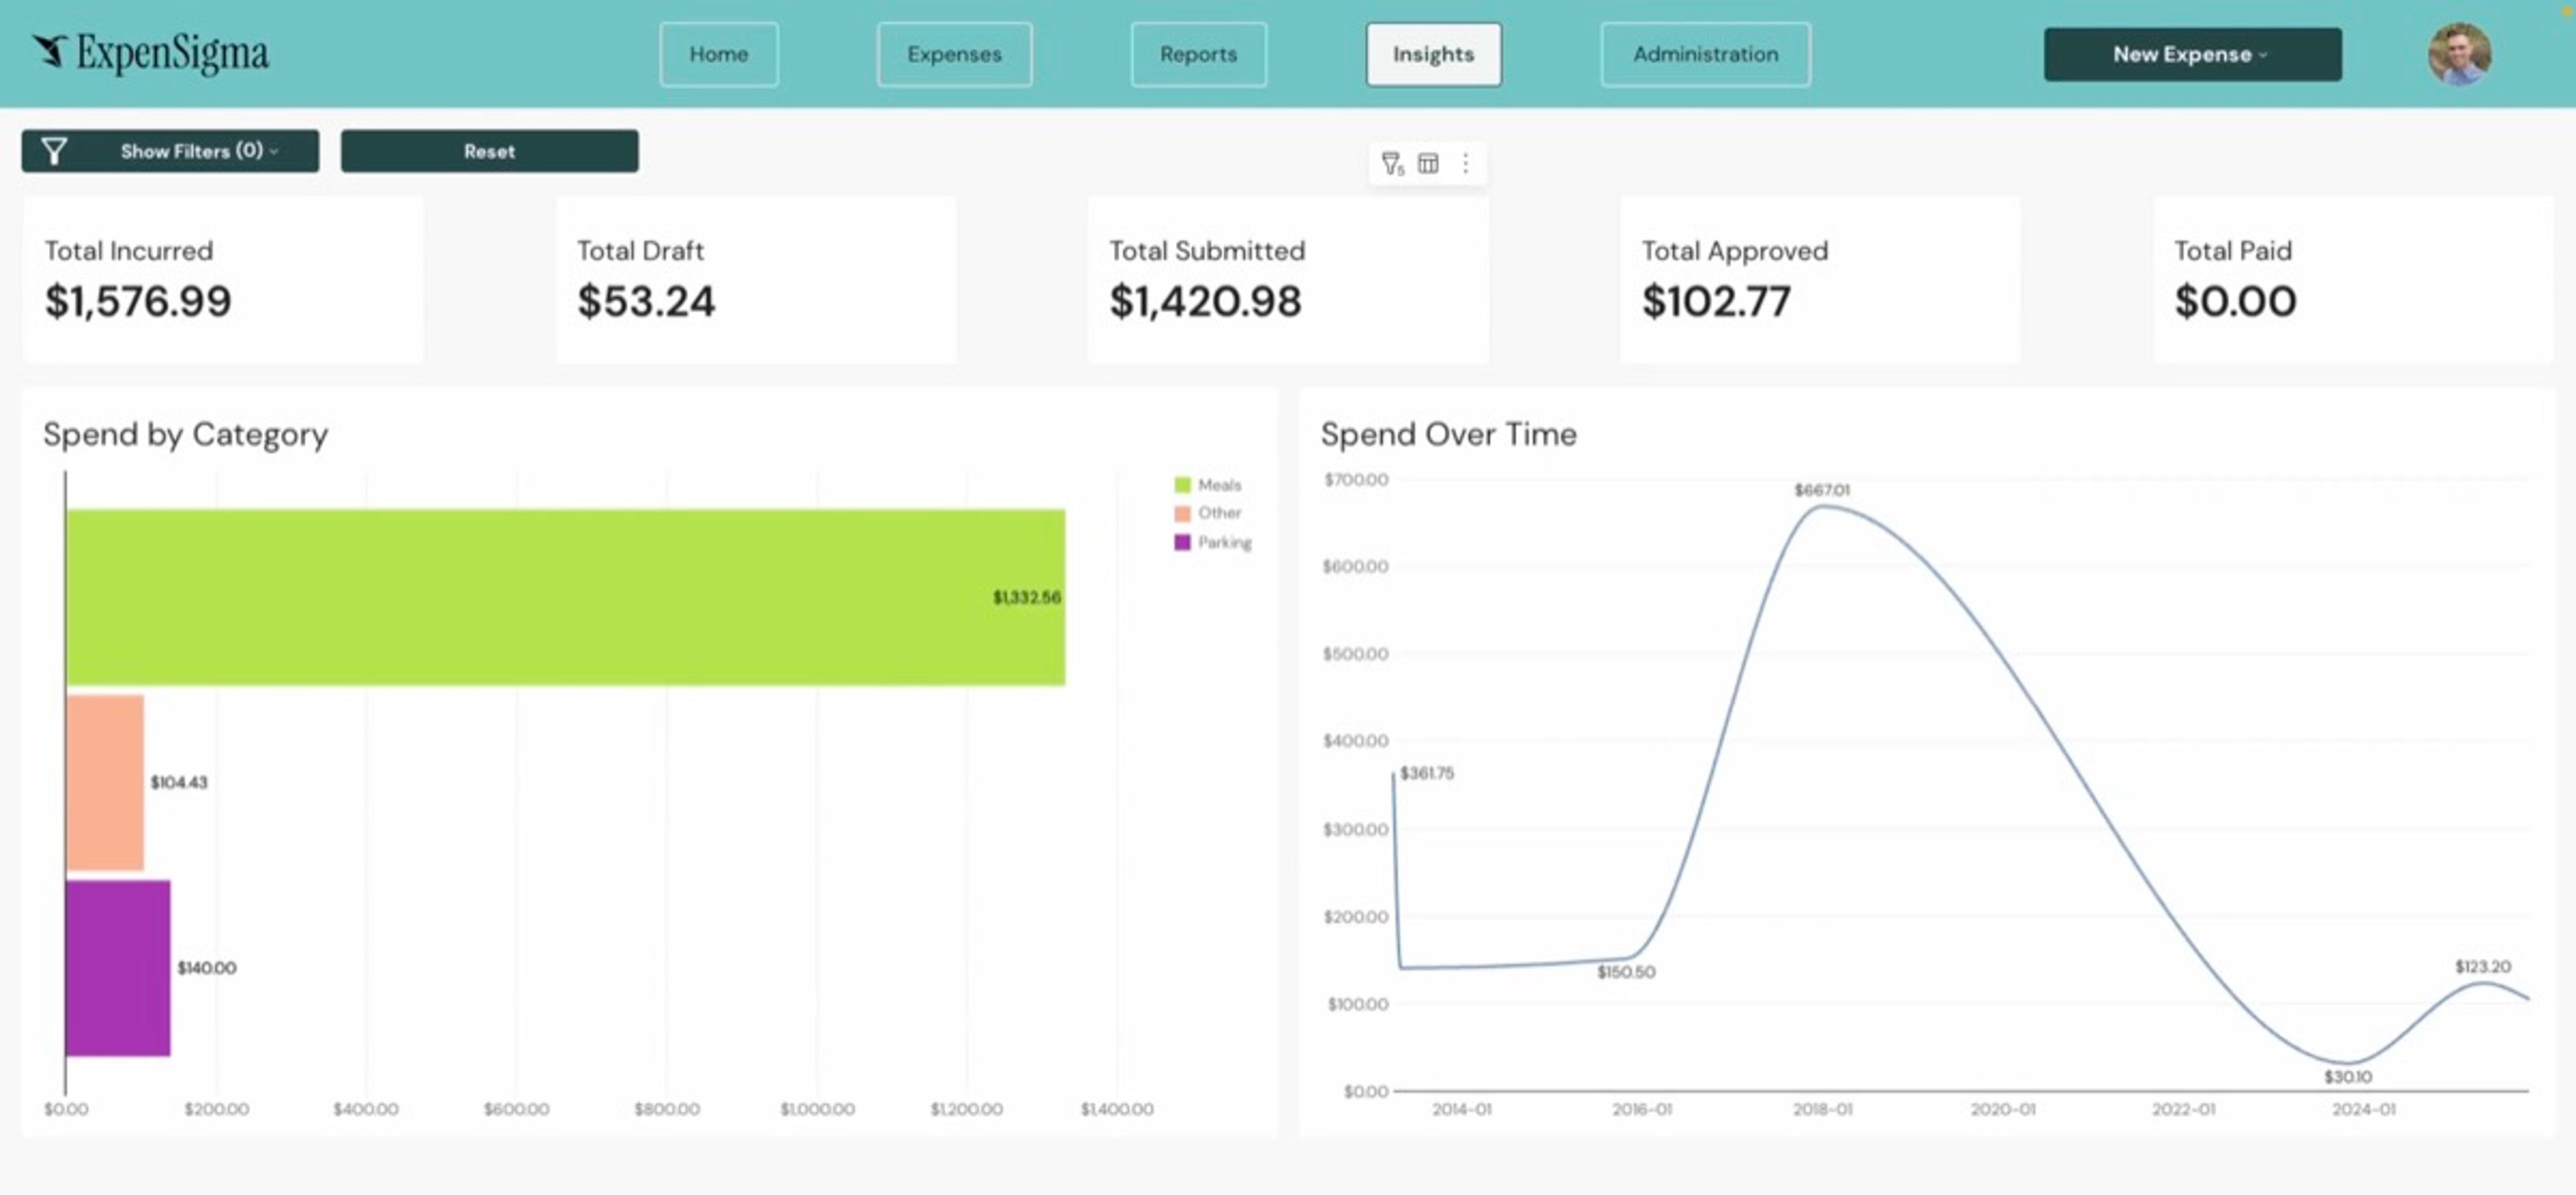Viewport: 2576px width, 1195px height.
Task: Click the $667.01 peak data label
Action: 1821,490
